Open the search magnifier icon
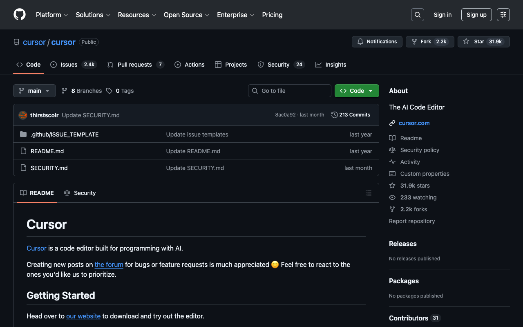The width and height of the screenshot is (523, 327). 417,15
